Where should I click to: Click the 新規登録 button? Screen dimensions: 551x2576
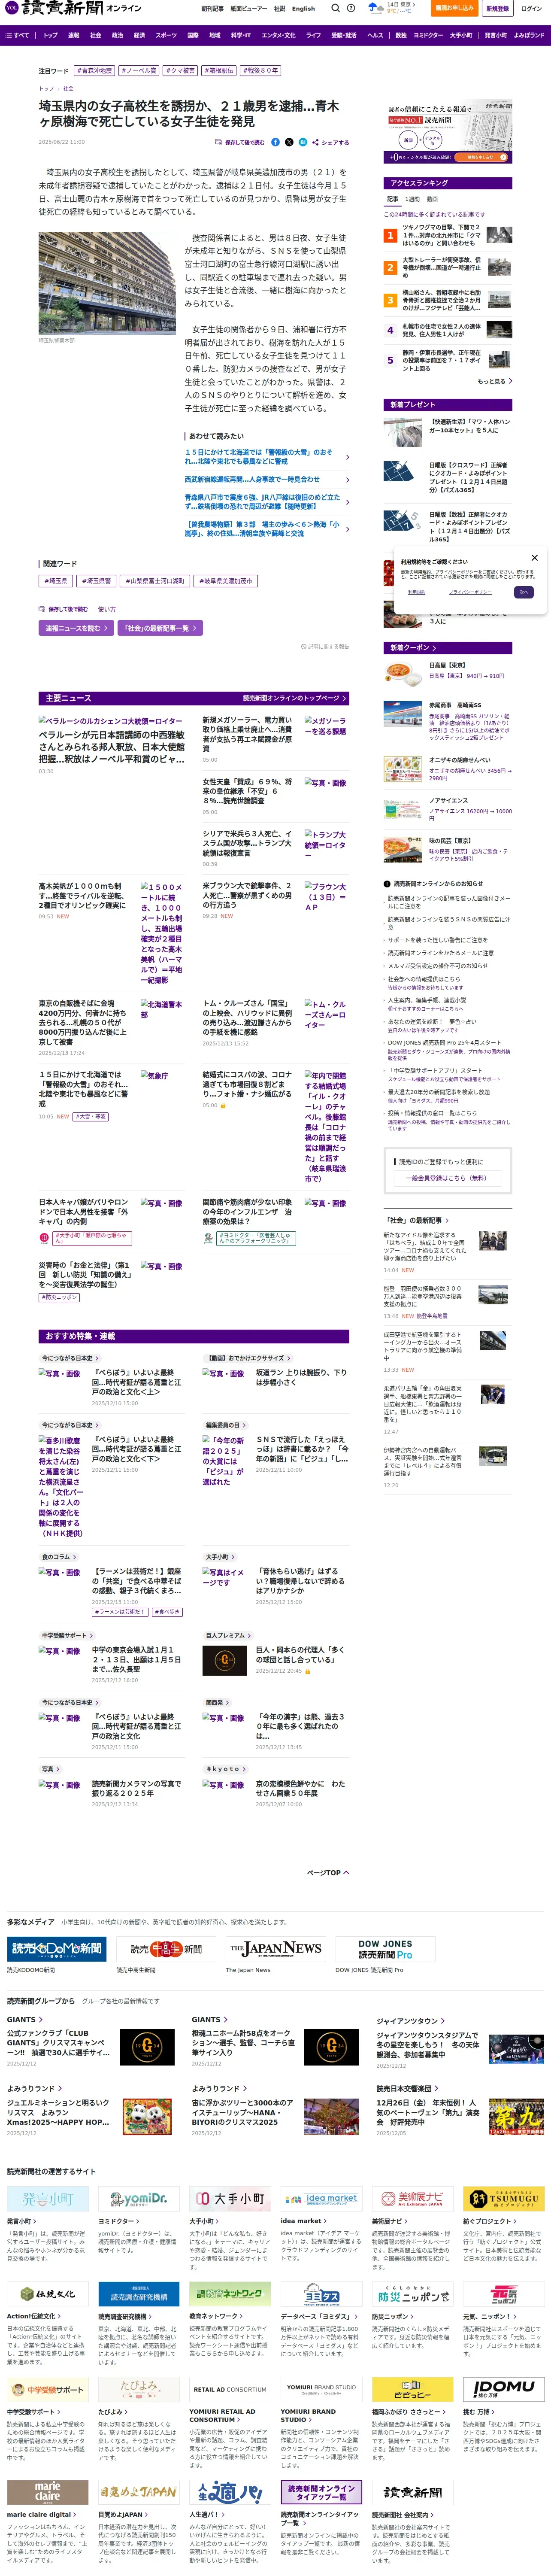pos(497,8)
